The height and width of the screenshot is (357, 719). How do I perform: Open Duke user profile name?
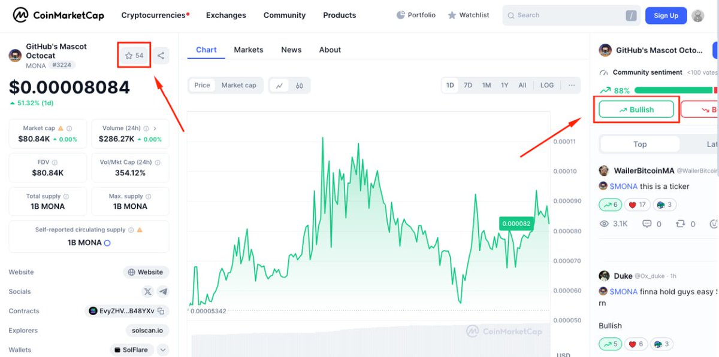(623, 276)
